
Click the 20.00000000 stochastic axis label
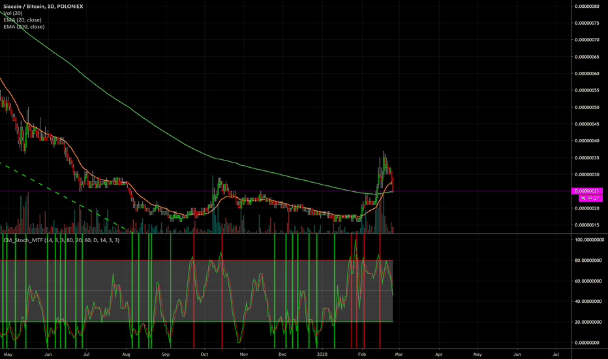coord(588,322)
